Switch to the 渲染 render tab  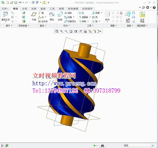[x=43, y=9]
